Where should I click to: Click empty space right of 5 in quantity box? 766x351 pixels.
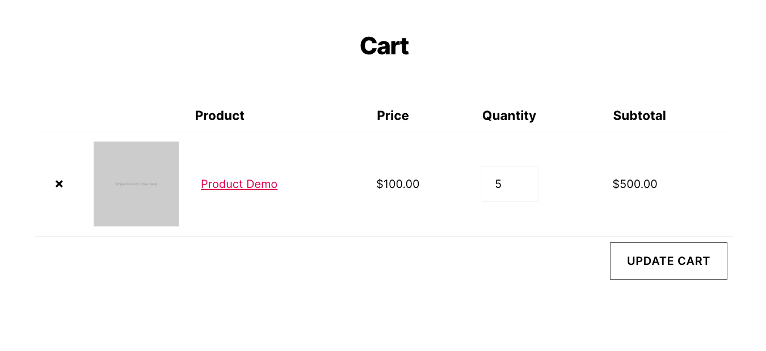pos(522,184)
